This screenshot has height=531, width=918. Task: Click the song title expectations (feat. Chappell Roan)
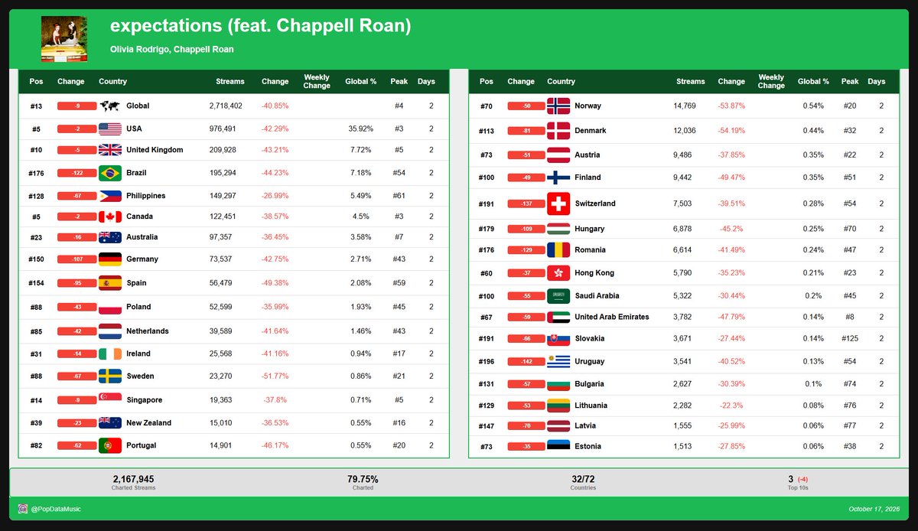(x=261, y=26)
